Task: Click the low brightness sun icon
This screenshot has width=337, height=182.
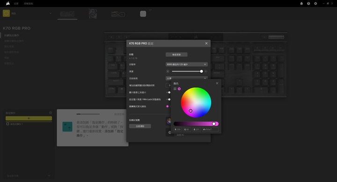Action: click(168, 71)
